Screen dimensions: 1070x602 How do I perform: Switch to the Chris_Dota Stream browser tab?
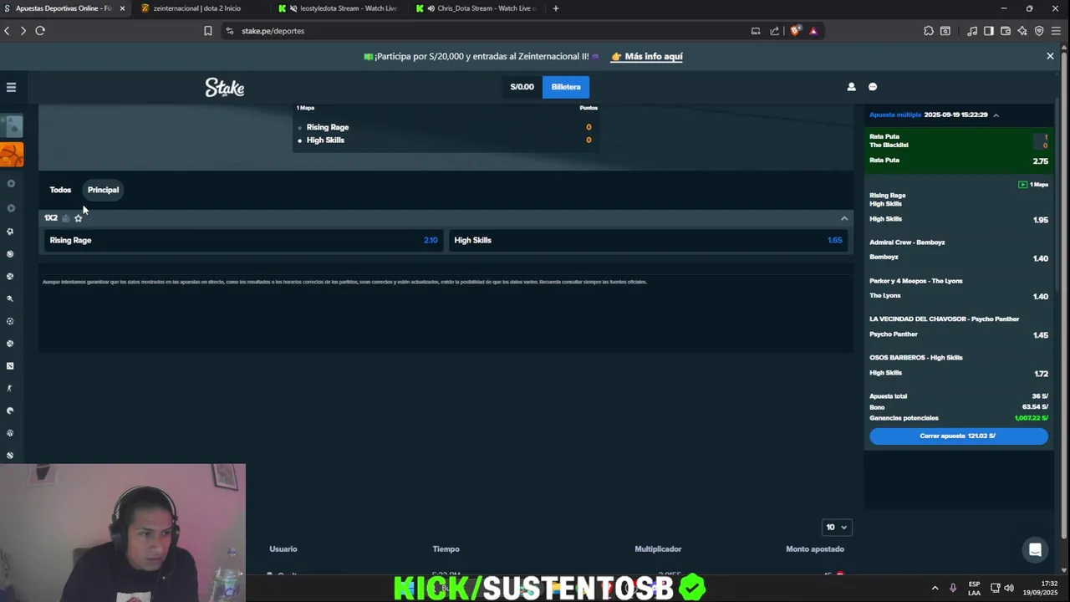[477, 8]
